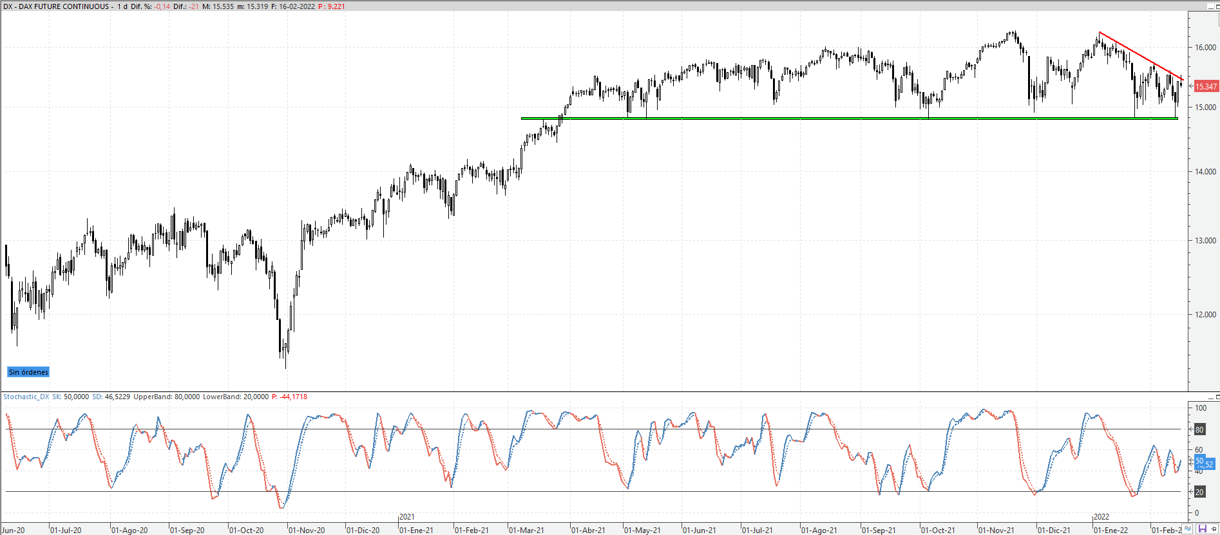Select the green horizontal support line
The image size is (1220, 535).
click(x=849, y=118)
